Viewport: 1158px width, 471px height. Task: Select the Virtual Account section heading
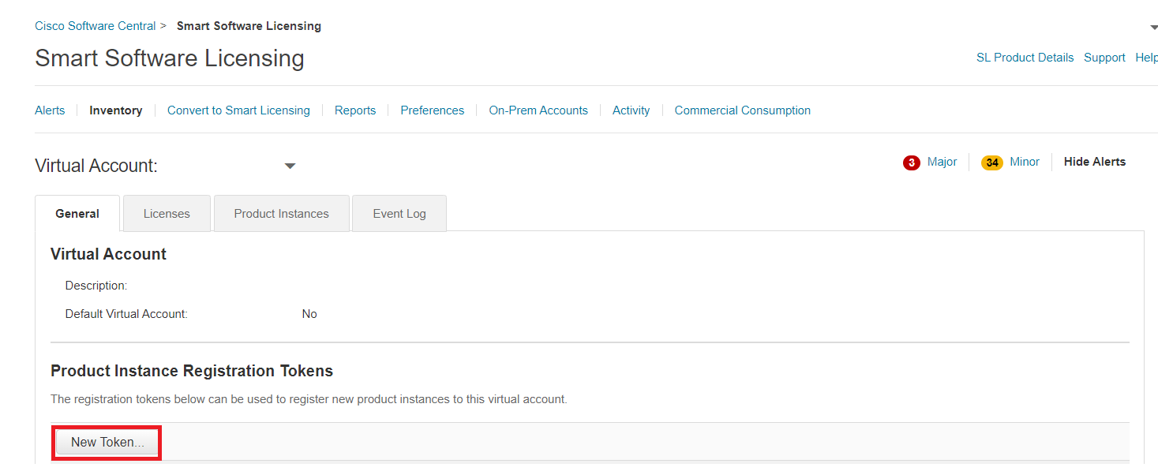(x=108, y=254)
